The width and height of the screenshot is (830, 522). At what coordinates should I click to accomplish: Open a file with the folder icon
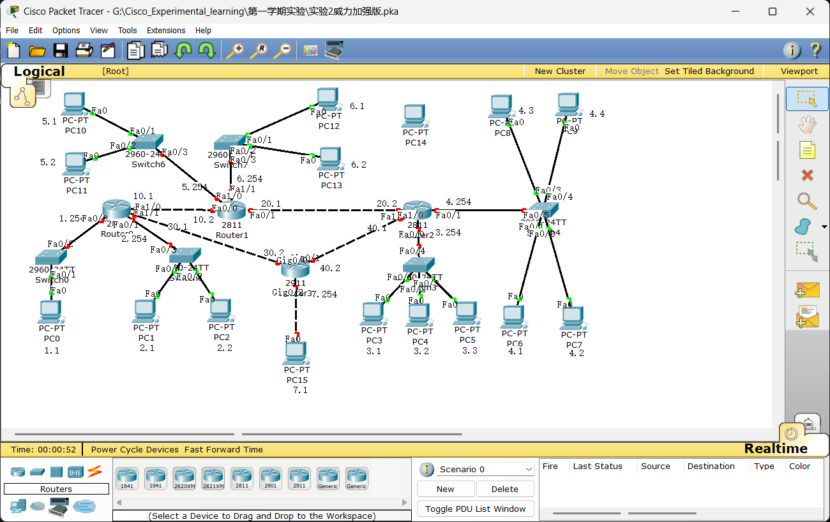point(37,50)
